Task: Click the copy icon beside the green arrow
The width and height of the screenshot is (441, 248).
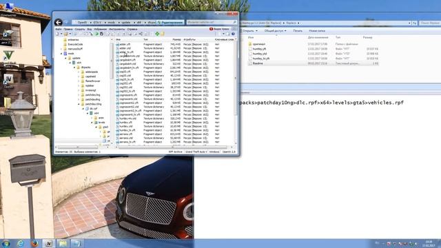Action: point(101,34)
